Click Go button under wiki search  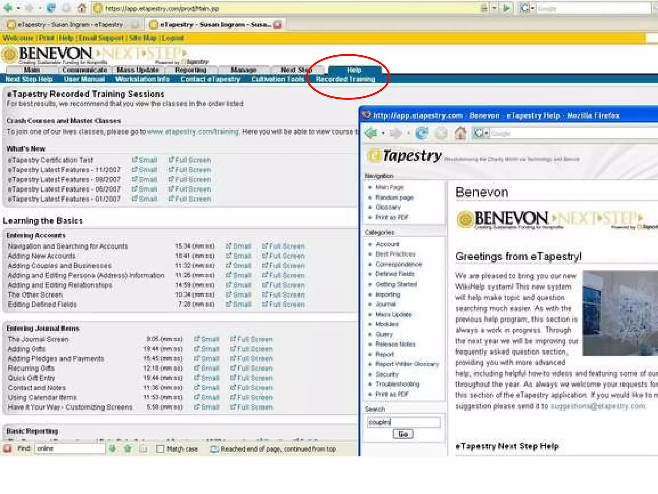pos(403,434)
